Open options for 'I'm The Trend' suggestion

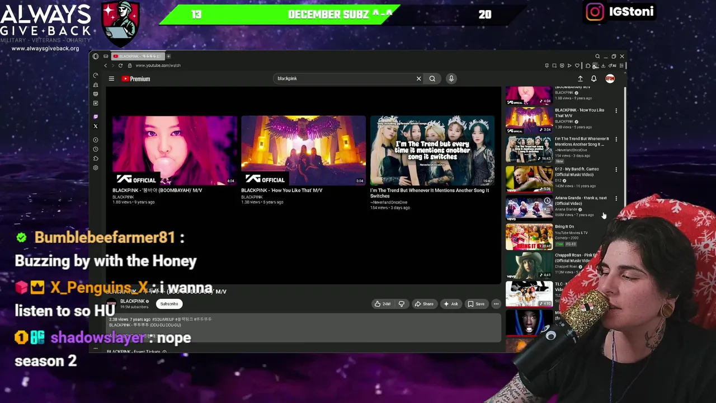616,139
